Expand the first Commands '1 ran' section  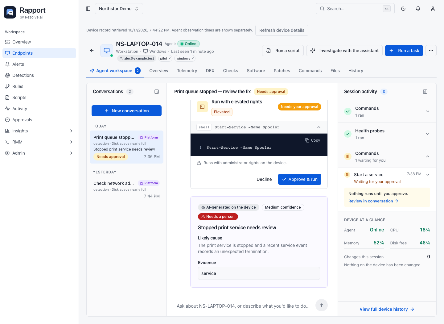tap(428, 111)
